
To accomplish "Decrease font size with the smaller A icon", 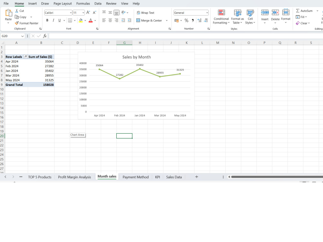I will click(95, 13).
